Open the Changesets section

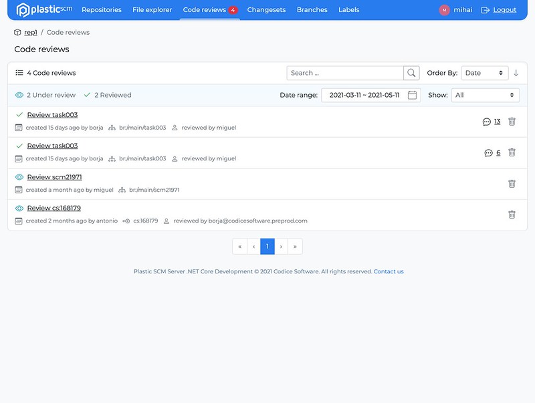pyautogui.click(x=265, y=9)
